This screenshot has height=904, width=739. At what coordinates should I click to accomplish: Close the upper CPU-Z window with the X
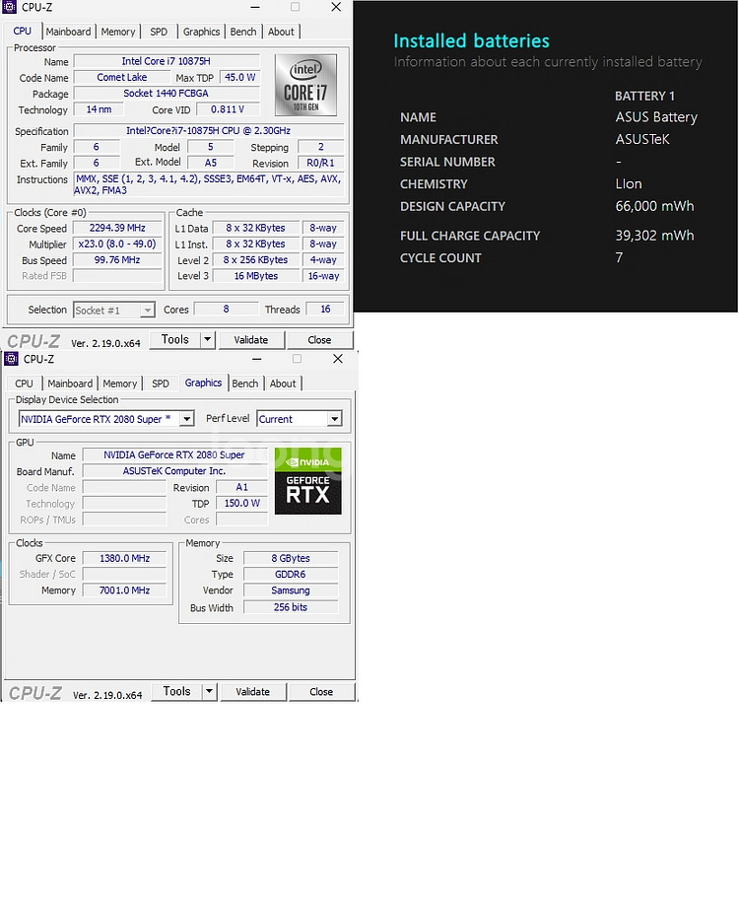336,7
